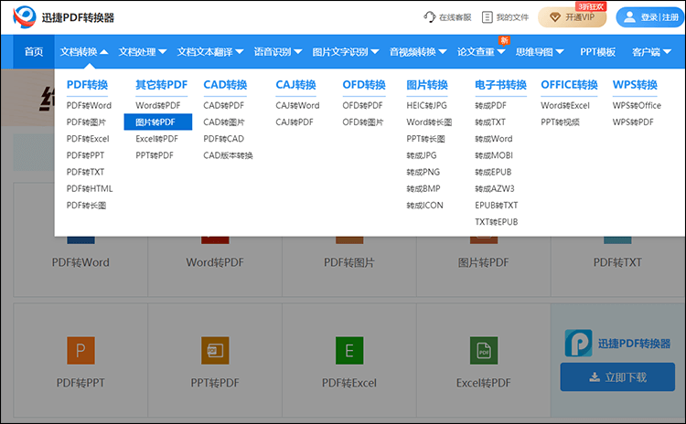Image resolution: width=686 pixels, height=424 pixels.
Task: Open 我的文件 document icon
Action: pos(487,17)
